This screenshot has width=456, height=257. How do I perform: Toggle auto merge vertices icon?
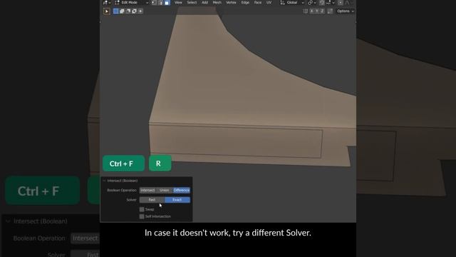tap(330, 11)
